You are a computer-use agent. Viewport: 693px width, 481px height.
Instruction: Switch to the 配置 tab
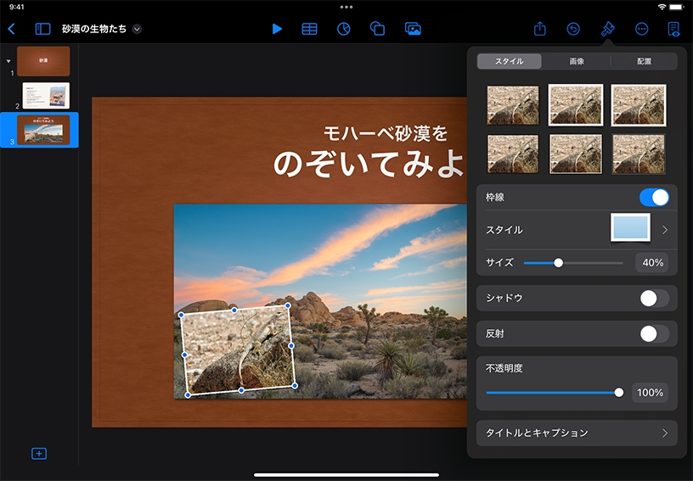[644, 61]
